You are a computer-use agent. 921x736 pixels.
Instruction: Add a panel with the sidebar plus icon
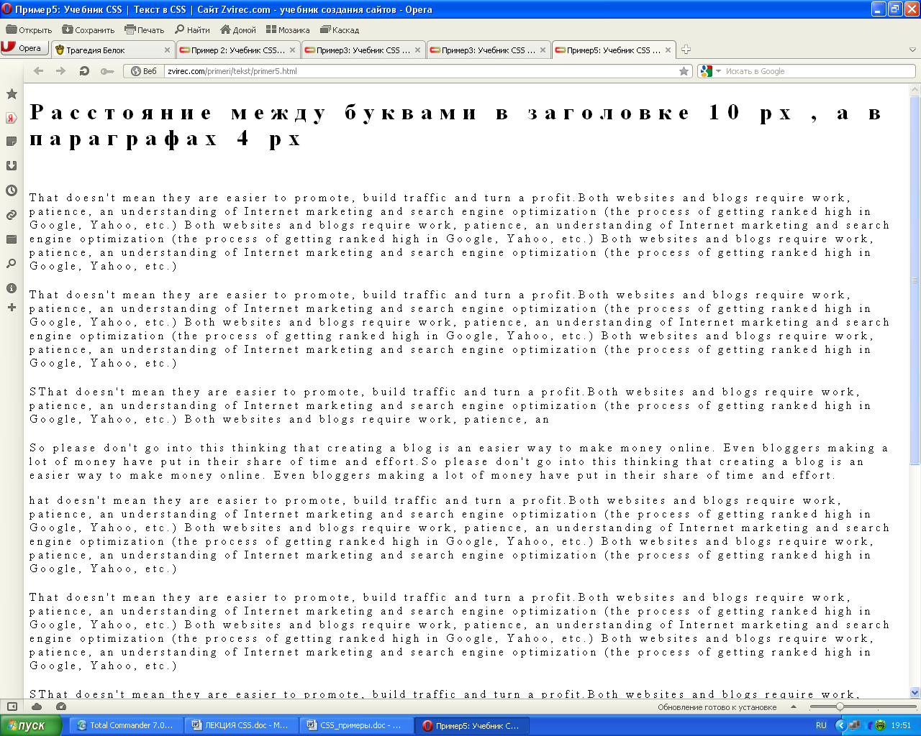click(12, 308)
